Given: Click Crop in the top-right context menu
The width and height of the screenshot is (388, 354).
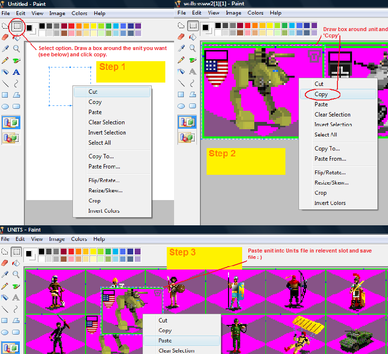Looking at the screenshot, I should [x=320, y=193].
